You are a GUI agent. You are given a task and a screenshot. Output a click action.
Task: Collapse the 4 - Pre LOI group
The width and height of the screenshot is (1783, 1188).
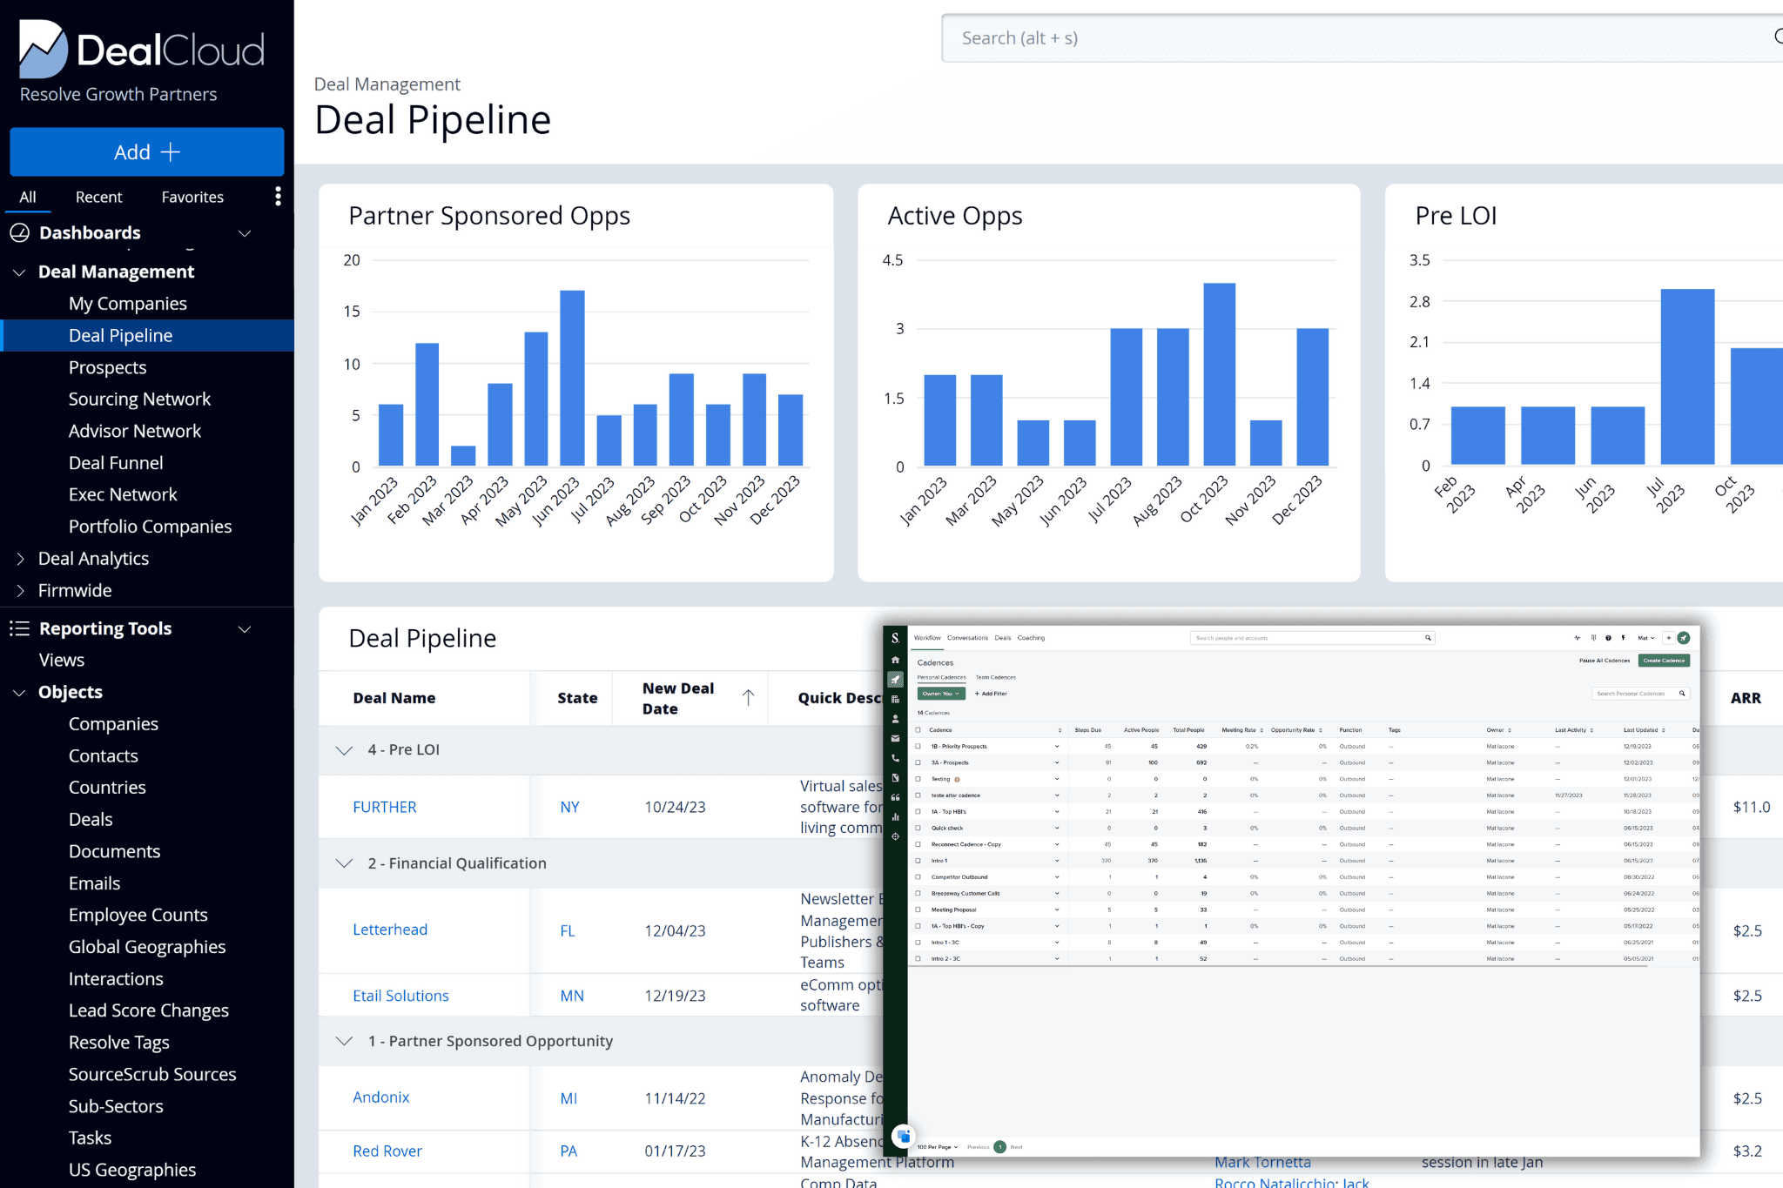coord(344,750)
